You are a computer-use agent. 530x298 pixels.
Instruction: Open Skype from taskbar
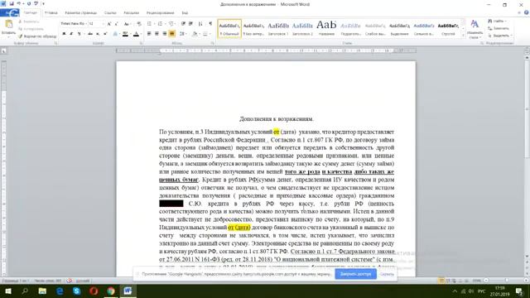tap(77, 291)
